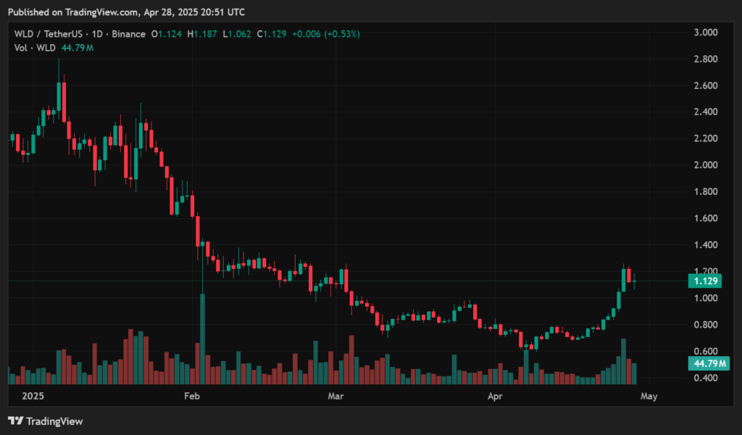
Task: Click the current price label 1.129
Action: (x=705, y=281)
